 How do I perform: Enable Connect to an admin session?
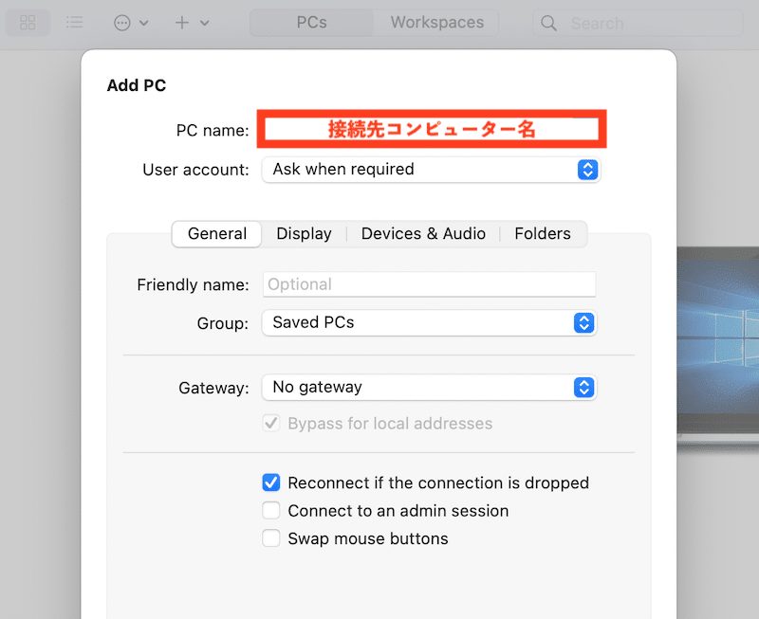pos(271,510)
